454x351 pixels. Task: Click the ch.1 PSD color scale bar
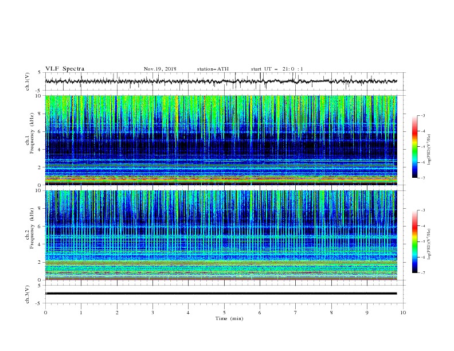coord(414,147)
